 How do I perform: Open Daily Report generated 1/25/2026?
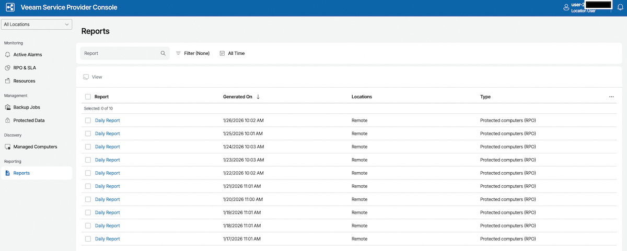pos(107,134)
